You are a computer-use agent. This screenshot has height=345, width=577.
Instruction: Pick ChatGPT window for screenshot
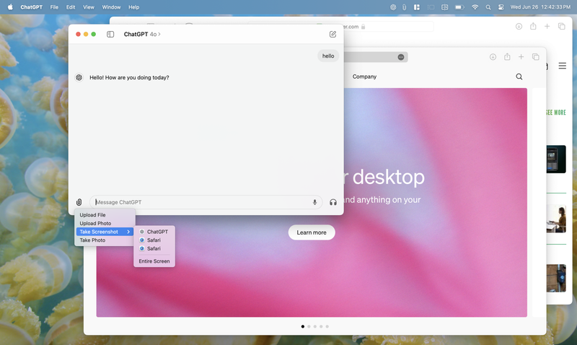coord(154,232)
